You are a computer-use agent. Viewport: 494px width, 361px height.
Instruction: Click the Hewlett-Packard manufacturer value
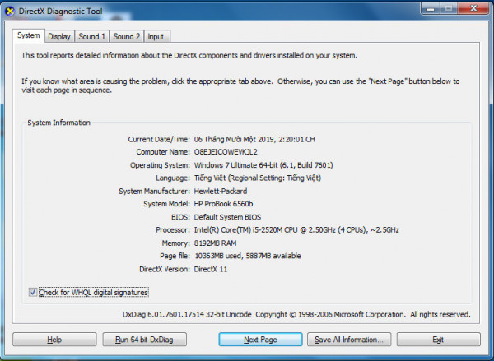coord(221,191)
